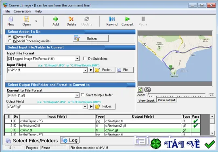Browse input Folder button

coord(105,70)
